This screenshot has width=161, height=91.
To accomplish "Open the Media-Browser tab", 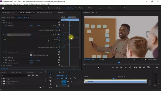I will coord(16,72).
